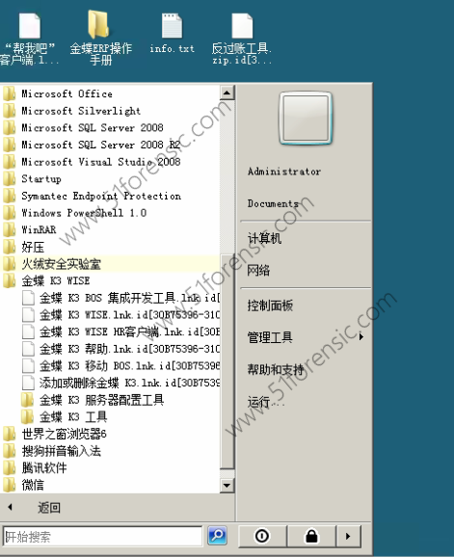The width and height of the screenshot is (454, 557).
Task: Click the Symantec Endpoint Protection folder icon
Action: coord(10,196)
